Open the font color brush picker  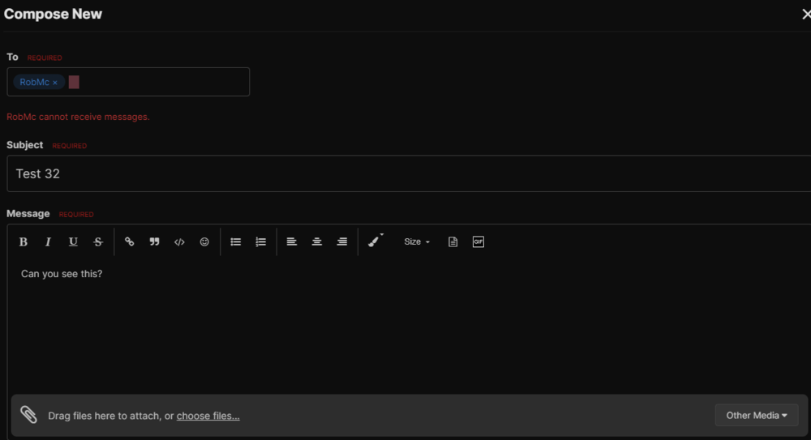point(375,241)
